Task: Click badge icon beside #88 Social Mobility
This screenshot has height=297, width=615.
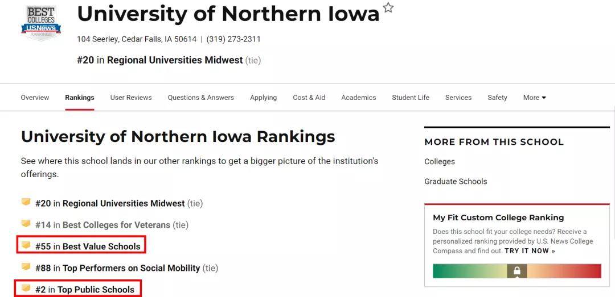Action: point(26,267)
